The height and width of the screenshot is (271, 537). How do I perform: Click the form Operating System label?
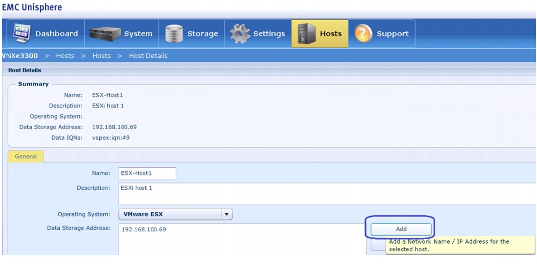point(84,214)
